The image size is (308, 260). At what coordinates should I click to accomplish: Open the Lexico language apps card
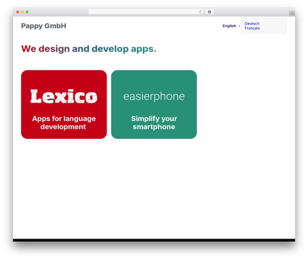(64, 104)
